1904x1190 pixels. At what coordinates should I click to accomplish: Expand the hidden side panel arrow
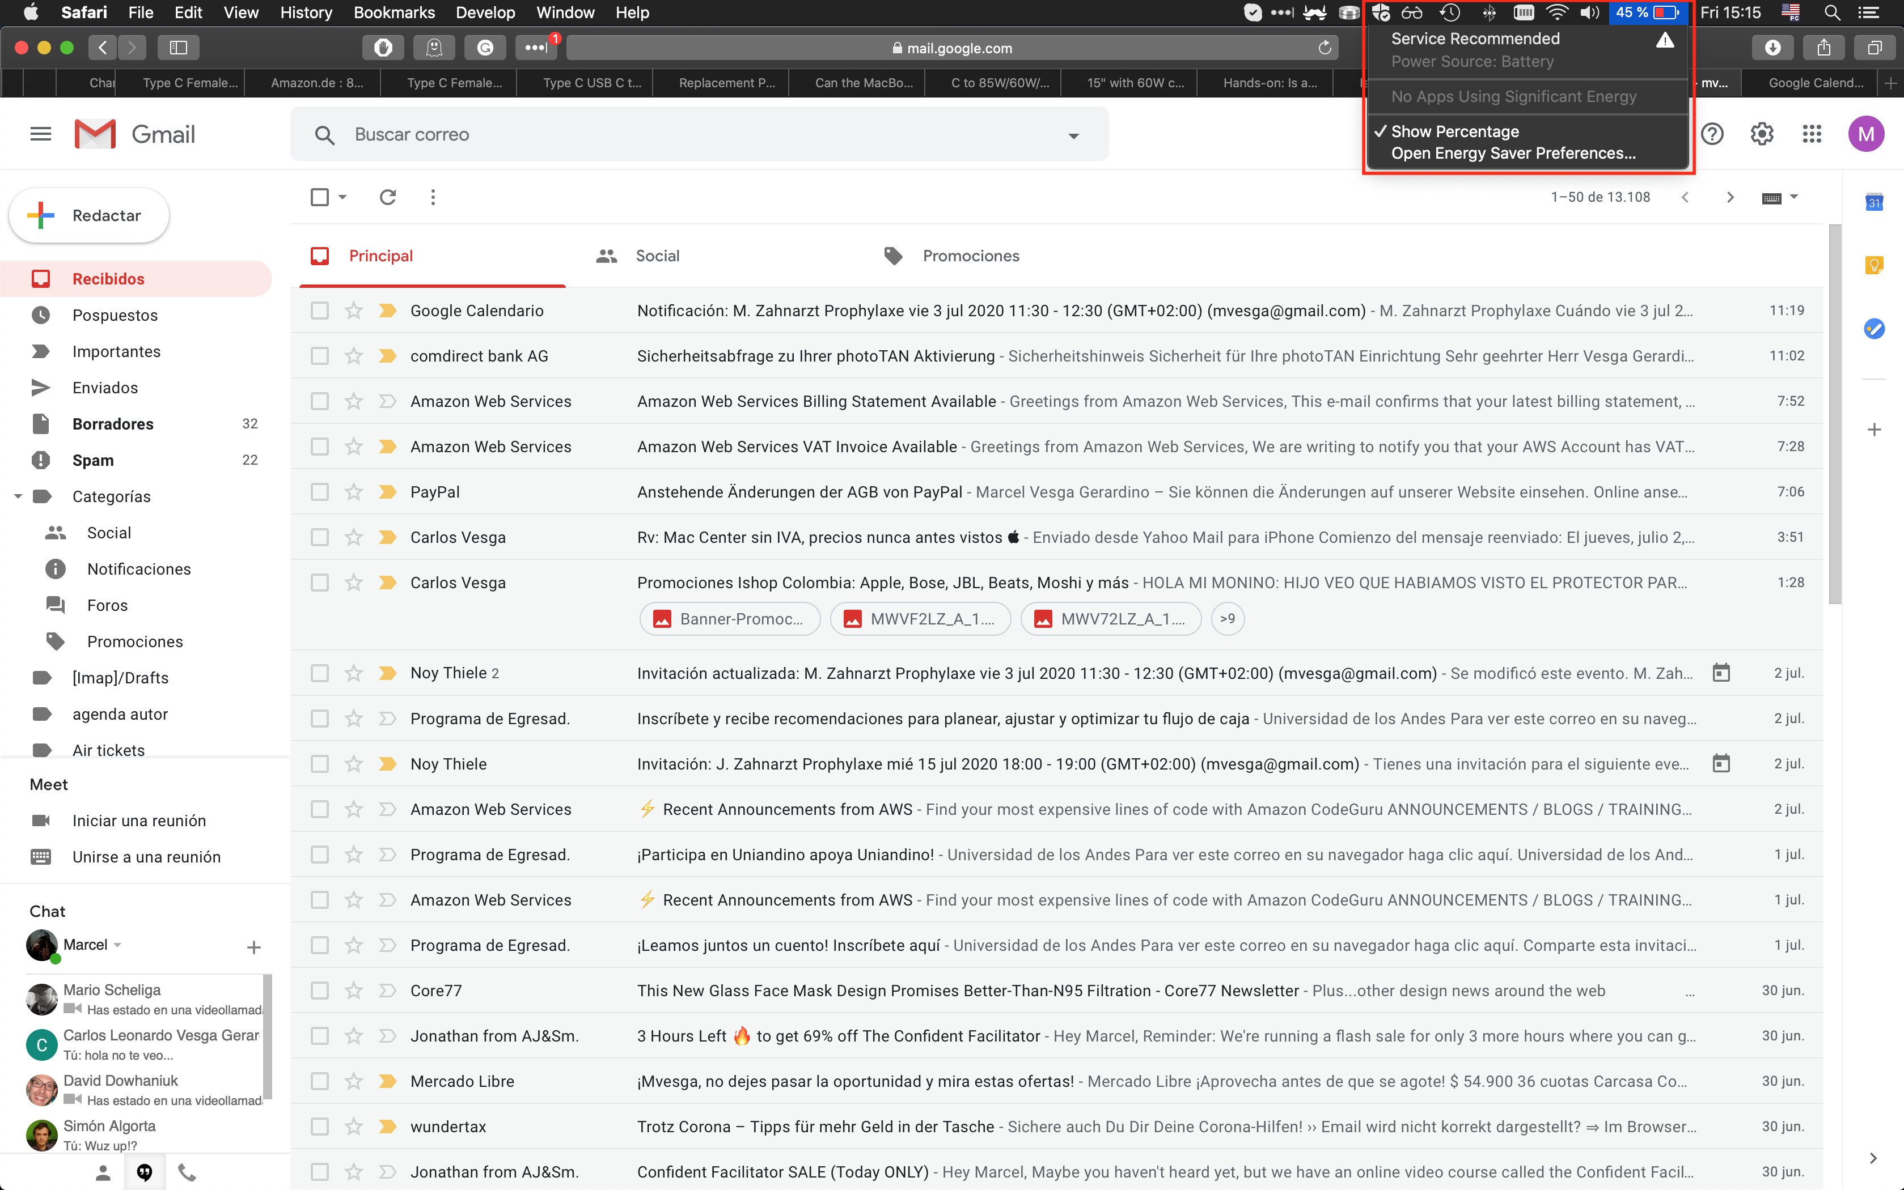1873,1158
